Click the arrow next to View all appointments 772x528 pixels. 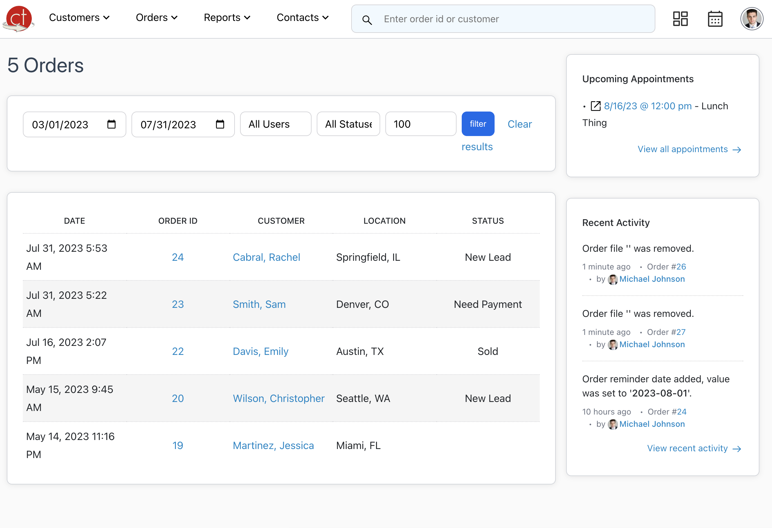pos(738,150)
